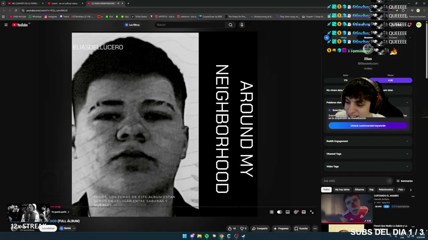The image size is (428, 240).
Task: Select the Relacionados filter chip
Action: 386,190
